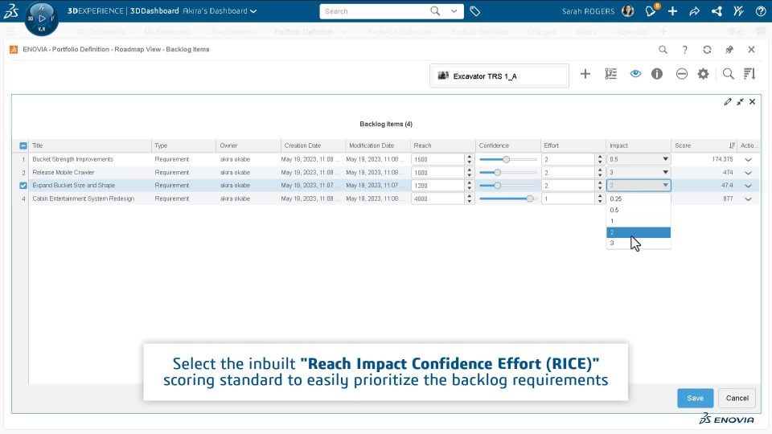Viewport: 772px width, 434px height.
Task: Click the tag icon beside search
Action: point(474,10)
